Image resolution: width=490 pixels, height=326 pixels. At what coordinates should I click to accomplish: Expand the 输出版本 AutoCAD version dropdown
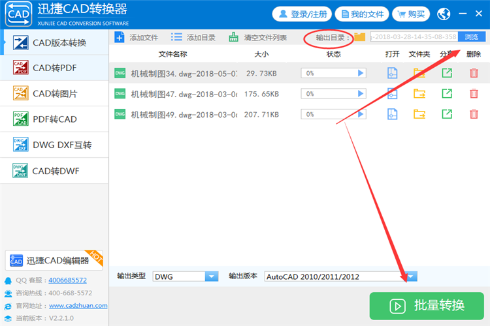point(411,276)
